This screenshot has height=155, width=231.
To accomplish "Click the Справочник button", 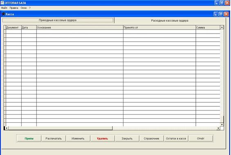I will tap(151, 139).
